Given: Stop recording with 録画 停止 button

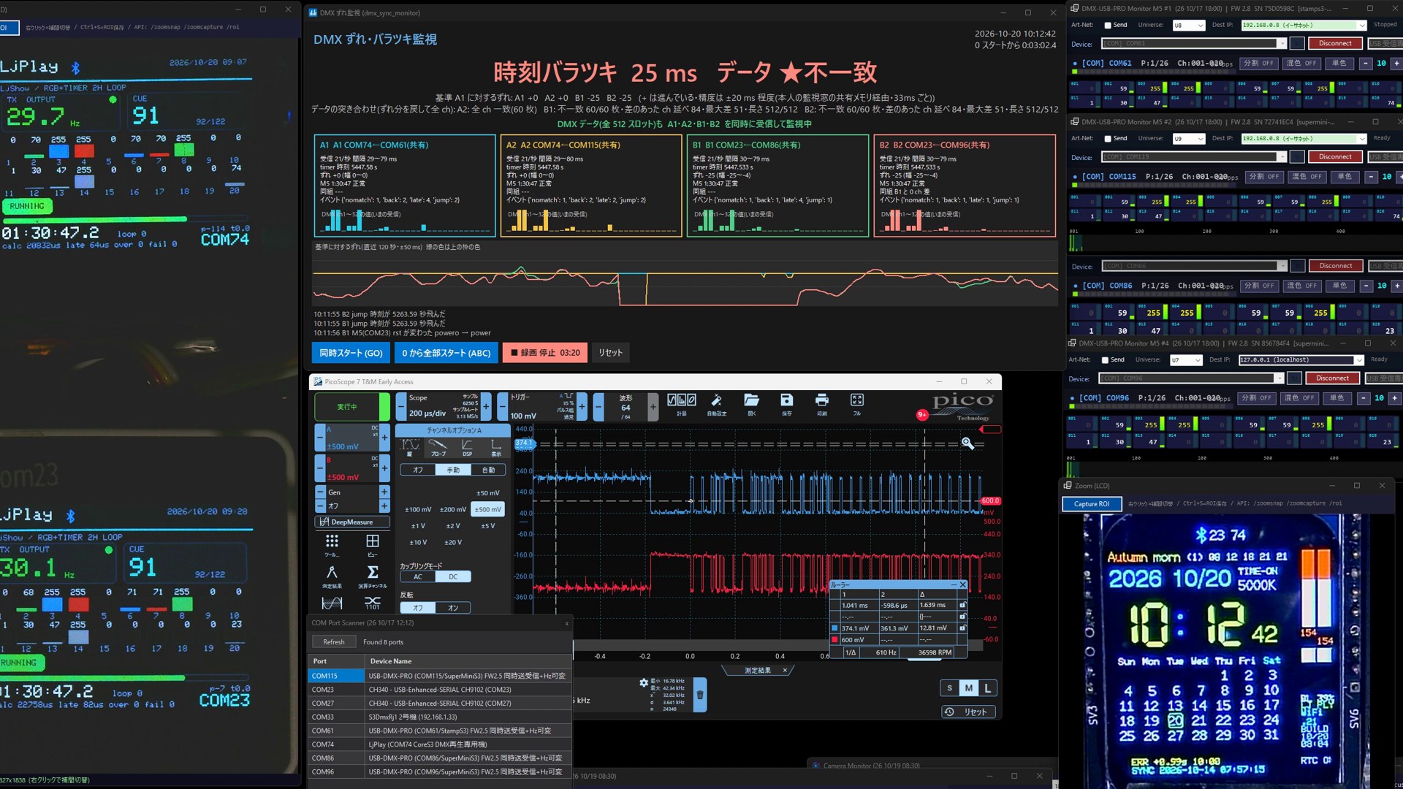Looking at the screenshot, I should [x=545, y=353].
